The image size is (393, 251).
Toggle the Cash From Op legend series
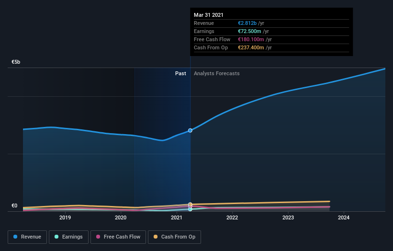click(174, 237)
